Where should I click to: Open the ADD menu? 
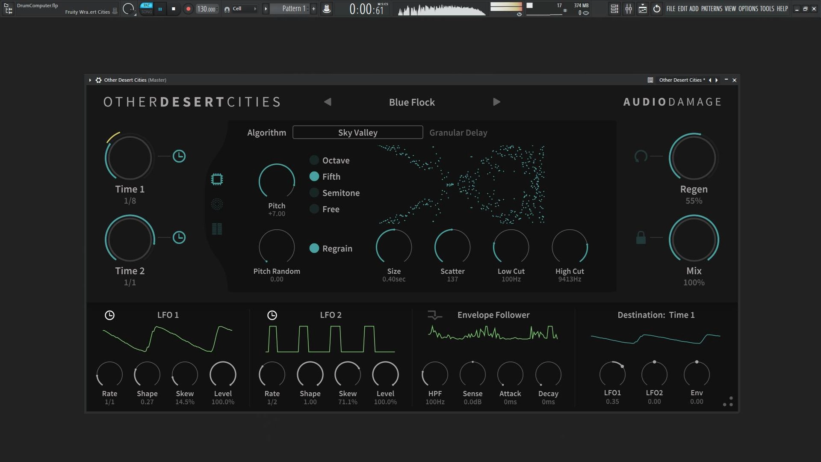coord(694,9)
